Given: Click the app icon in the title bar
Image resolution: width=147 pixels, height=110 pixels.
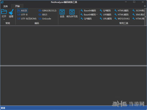Looking at the screenshot, I should click(x=2, y=2).
